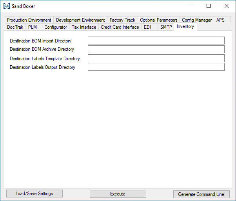This screenshot has height=201, width=236.
Task: Select the Credit Card Interface tab
Action: pyautogui.click(x=120, y=27)
